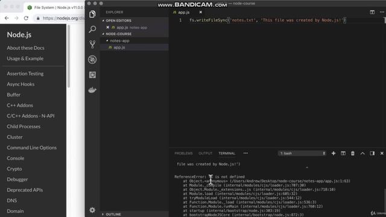The image size is (386, 217).
Task: Open Async Hooks docs link
Action: pyautogui.click(x=21, y=84)
